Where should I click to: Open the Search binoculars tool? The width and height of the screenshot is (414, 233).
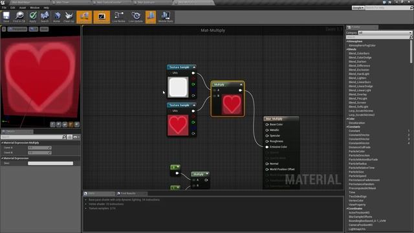coord(45,17)
